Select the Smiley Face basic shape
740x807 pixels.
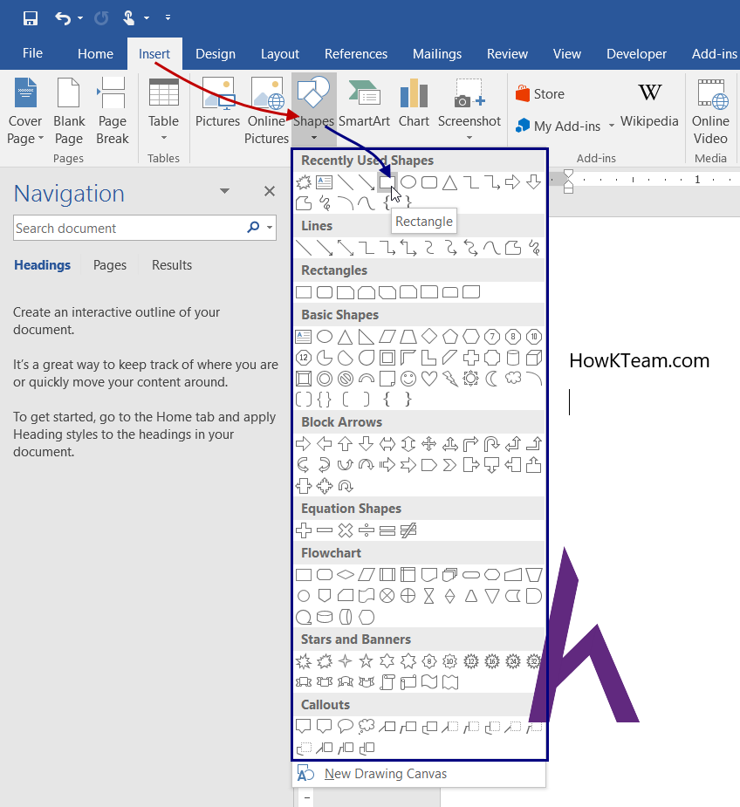coord(408,379)
